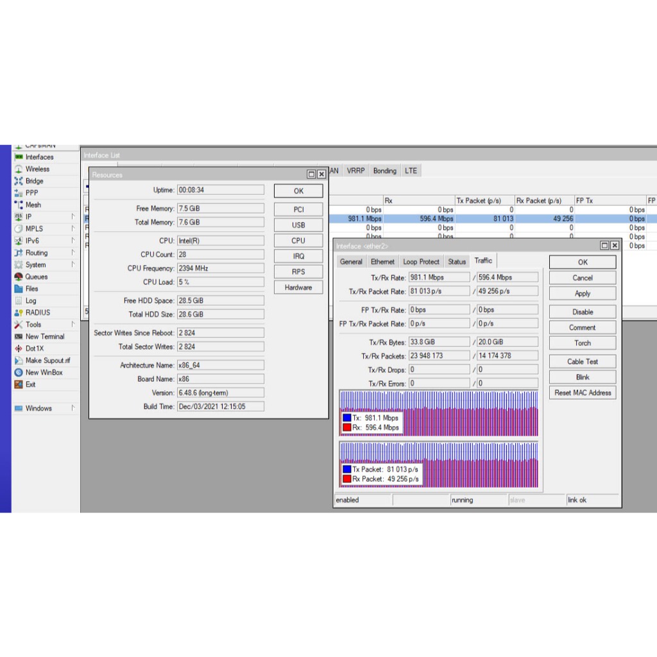Click the blue Tx legend swatch
The height and width of the screenshot is (657, 657).
tap(346, 418)
